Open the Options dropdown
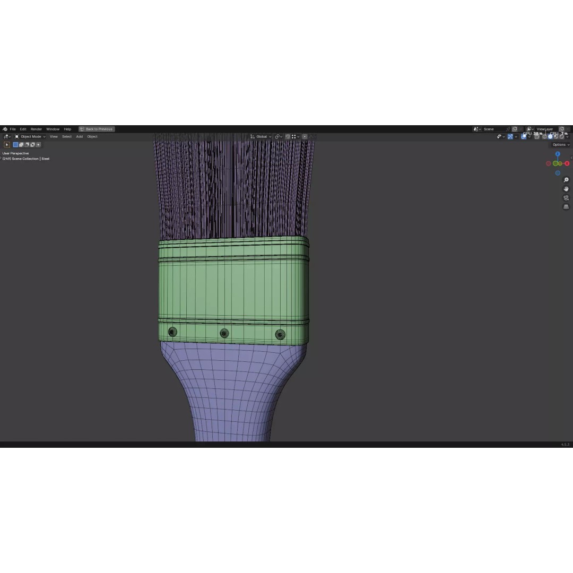Screen dimensions: 573x573 (561, 145)
